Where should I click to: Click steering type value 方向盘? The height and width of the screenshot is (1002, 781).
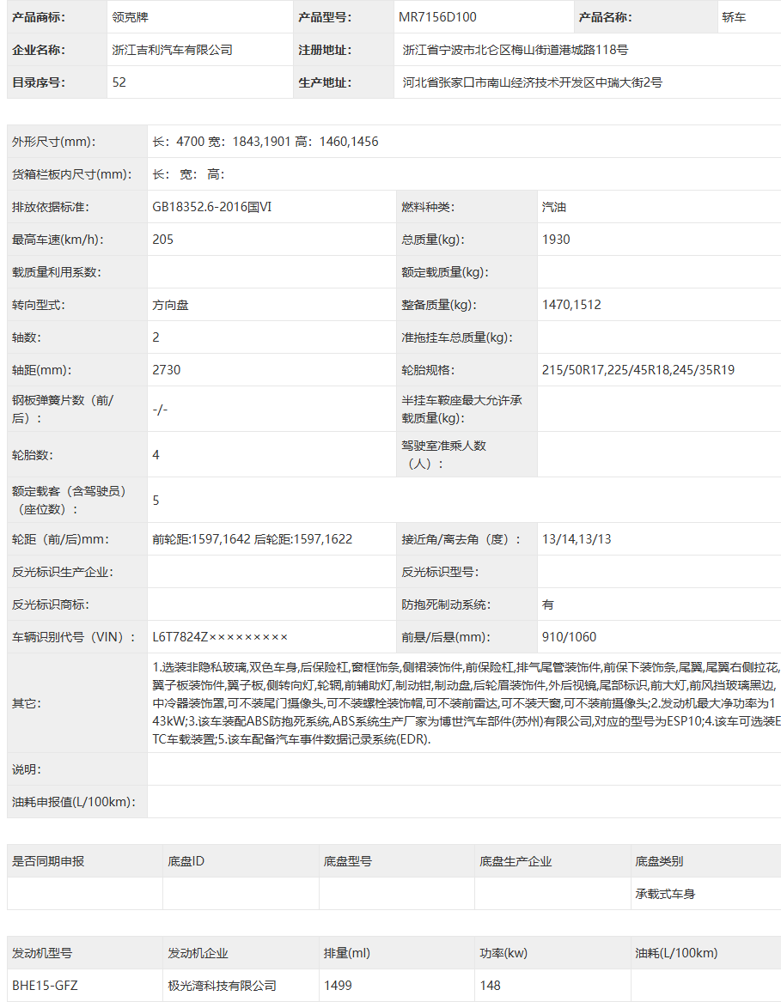[170, 305]
